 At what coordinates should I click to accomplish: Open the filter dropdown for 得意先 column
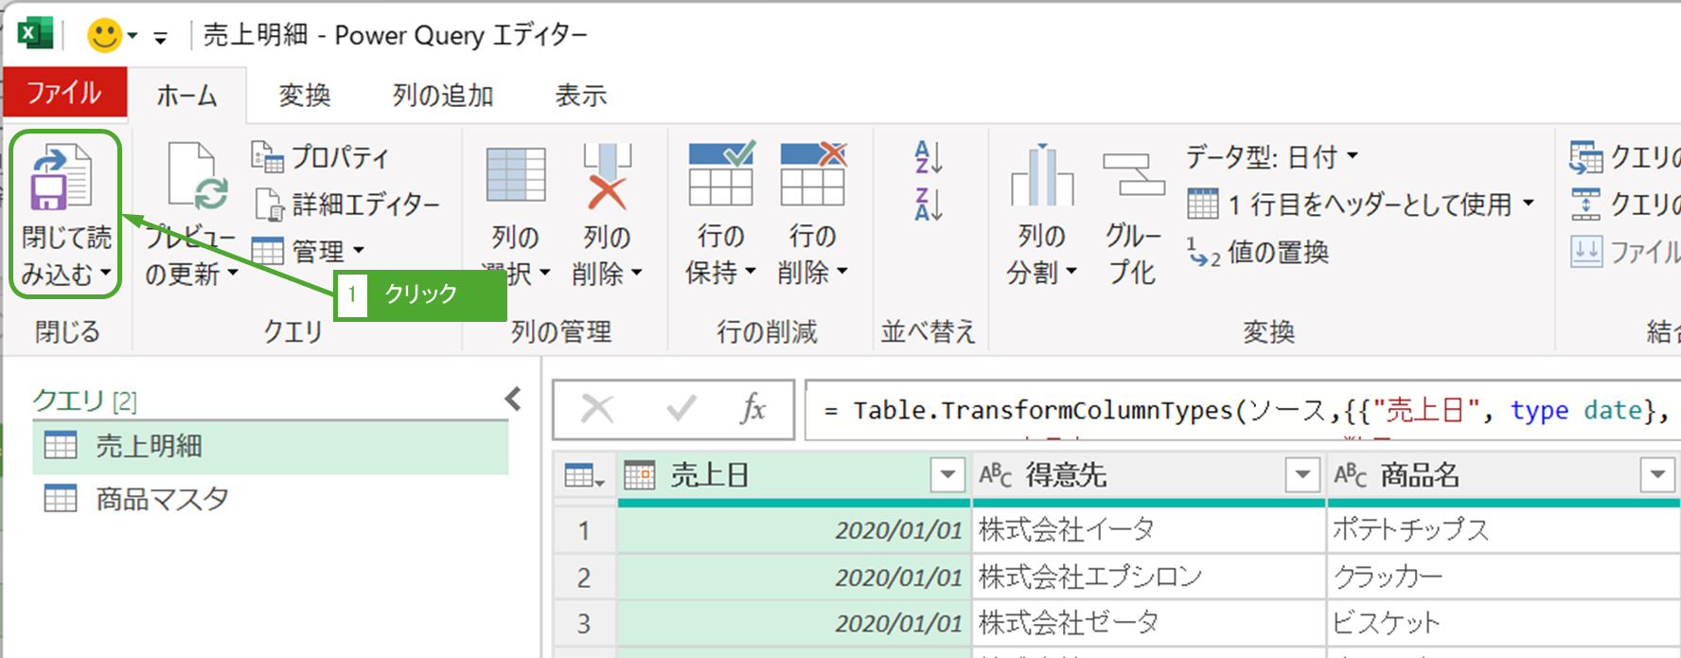pos(1302,474)
